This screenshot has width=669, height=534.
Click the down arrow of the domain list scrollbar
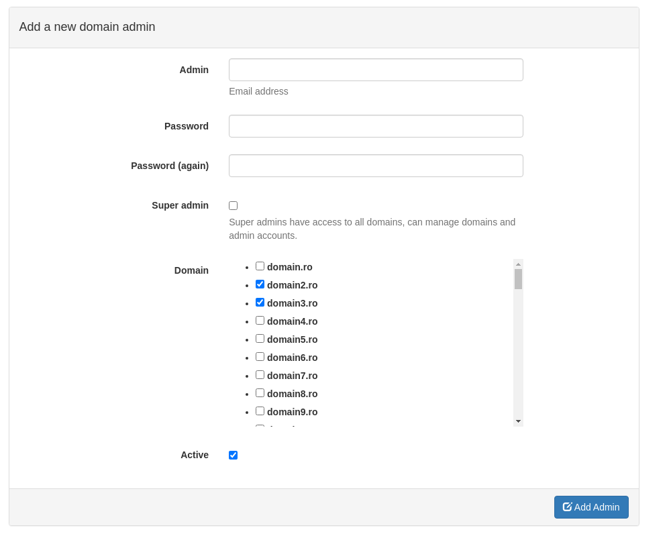[518, 421]
